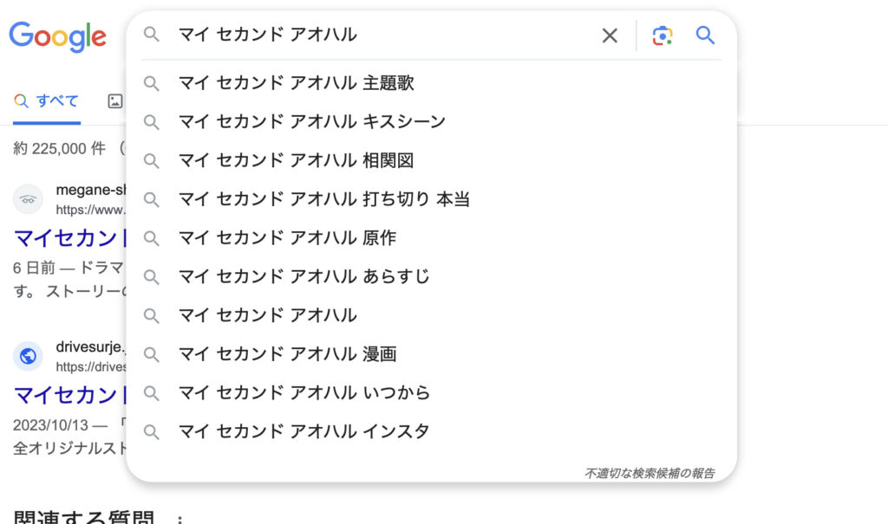Pick the 原作 search suggestion
Screen dimensions: 888x524
(x=287, y=237)
